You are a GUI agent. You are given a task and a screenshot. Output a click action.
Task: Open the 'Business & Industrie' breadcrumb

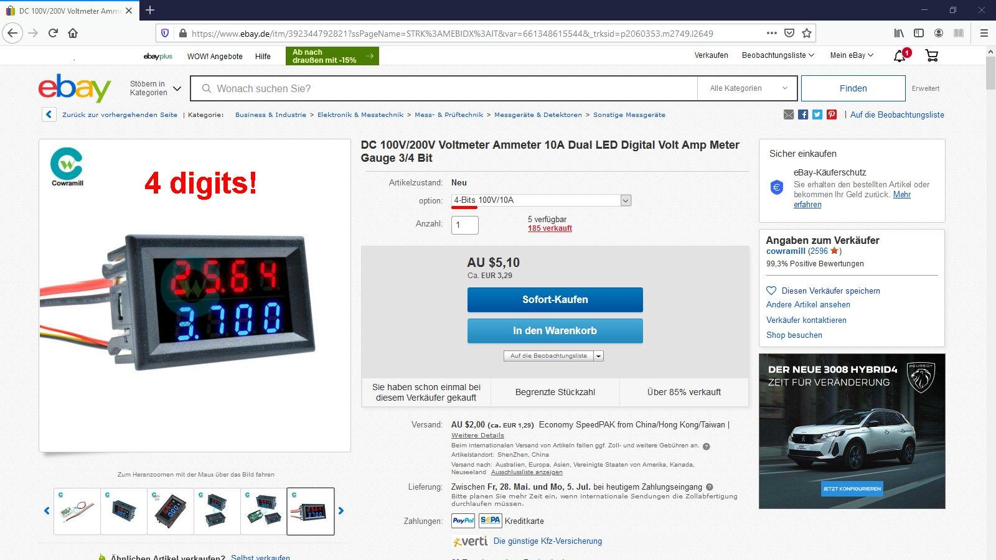pyautogui.click(x=271, y=114)
